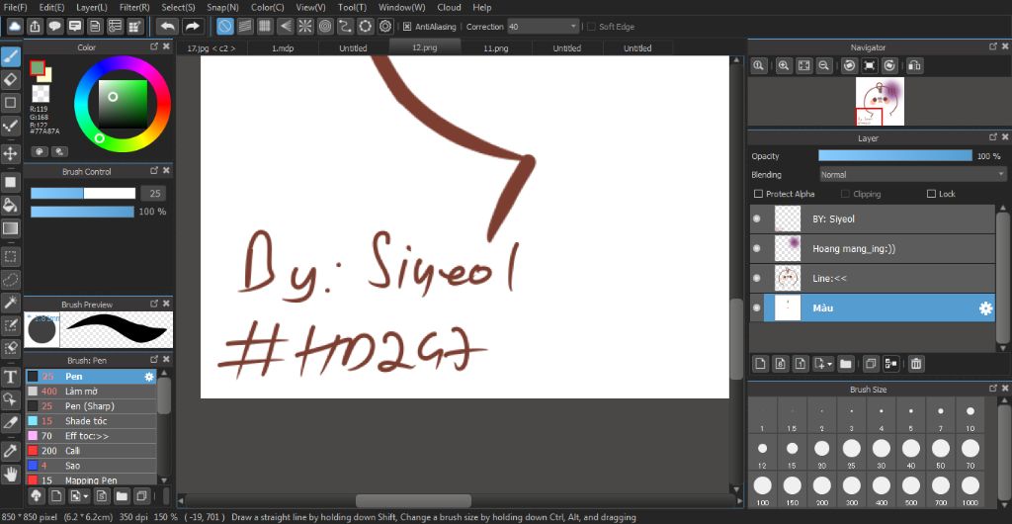
Task: Open the File menu
Action: click(x=15, y=7)
